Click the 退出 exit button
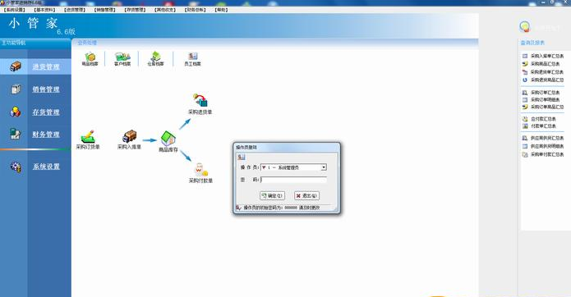 click(307, 195)
